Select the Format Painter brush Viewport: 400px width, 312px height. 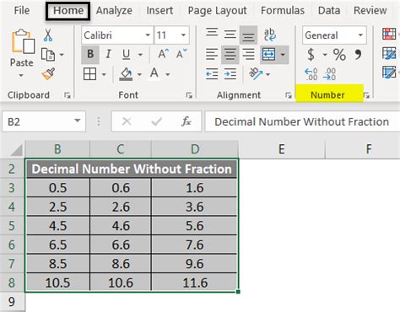[x=48, y=74]
